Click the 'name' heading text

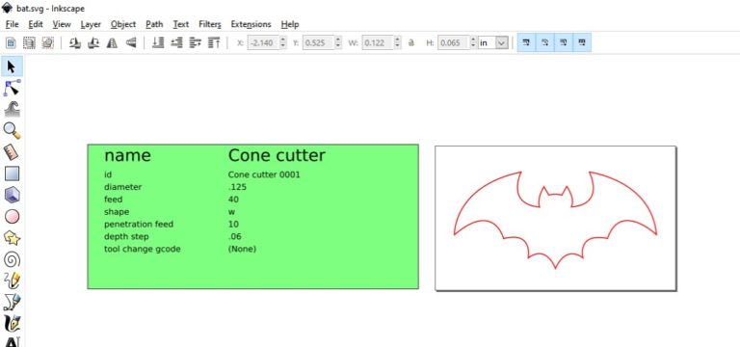pyautogui.click(x=127, y=155)
